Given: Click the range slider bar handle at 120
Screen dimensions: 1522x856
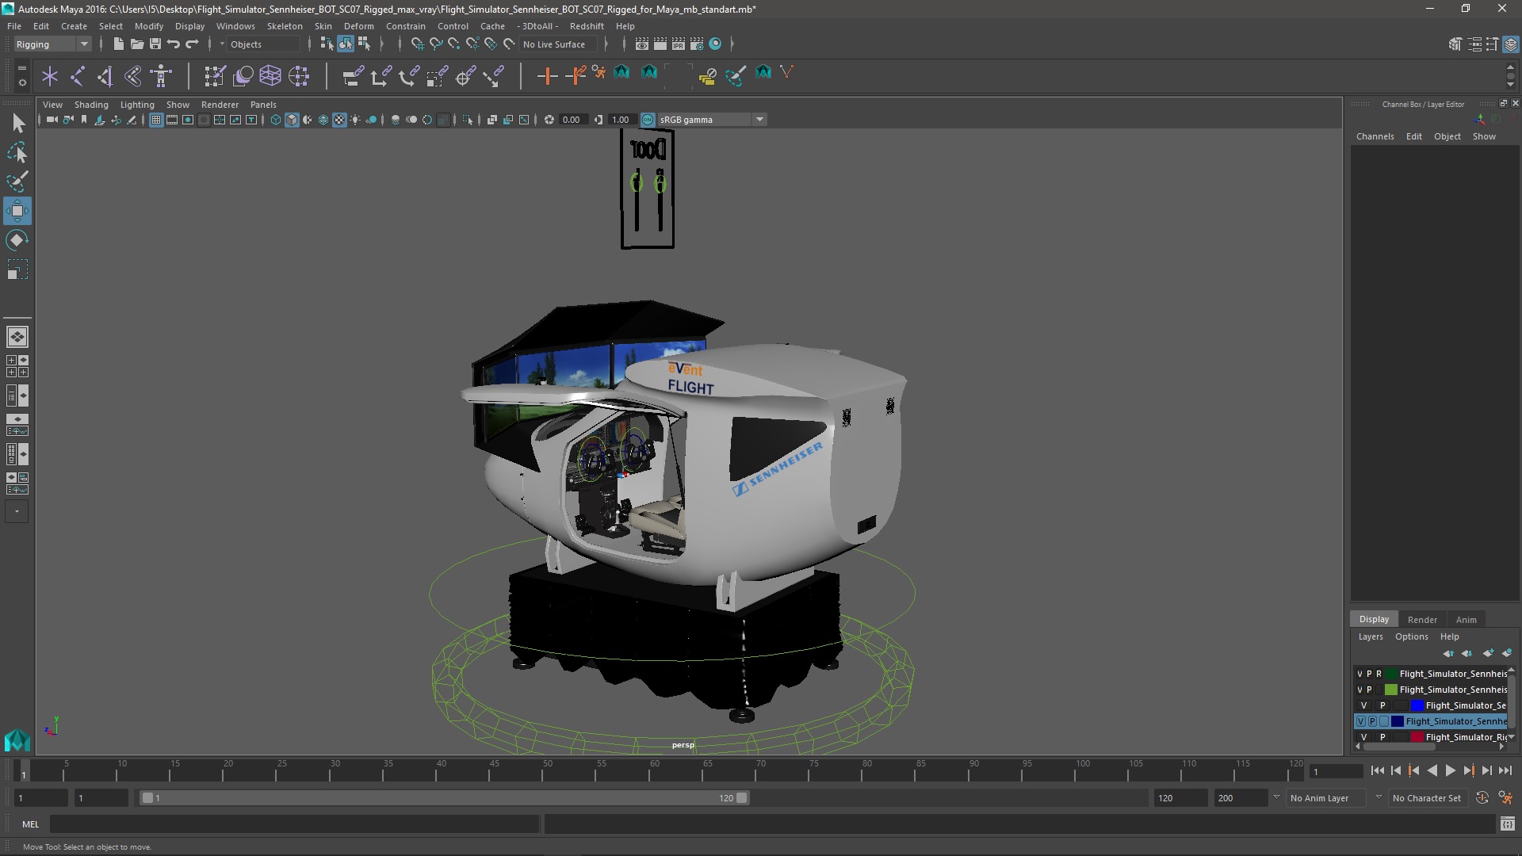Looking at the screenshot, I should click(741, 798).
